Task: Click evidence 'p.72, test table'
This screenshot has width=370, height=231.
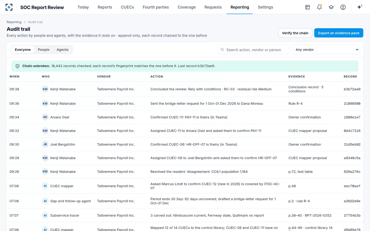Action: tap(301, 171)
